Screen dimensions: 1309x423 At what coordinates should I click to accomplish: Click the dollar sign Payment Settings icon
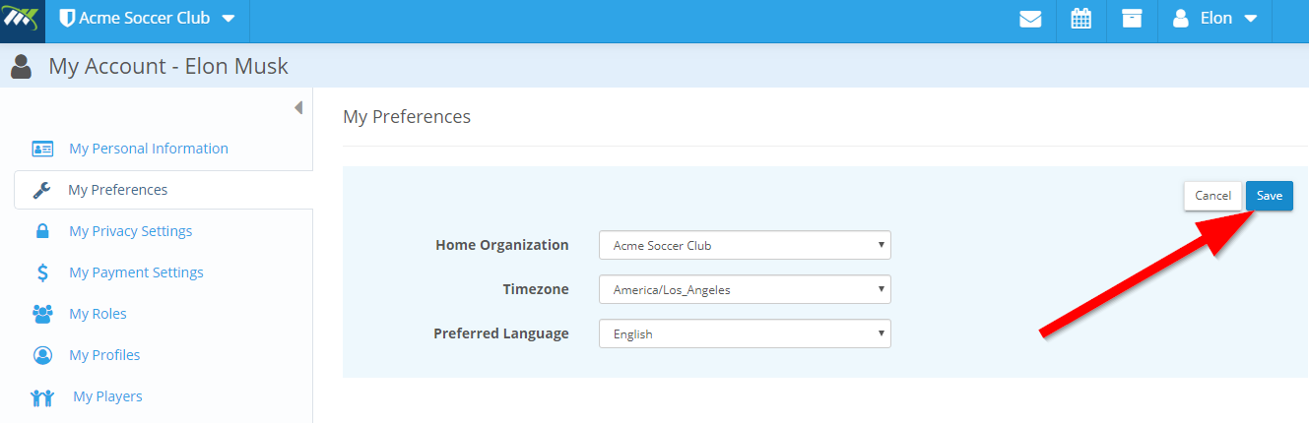42,272
